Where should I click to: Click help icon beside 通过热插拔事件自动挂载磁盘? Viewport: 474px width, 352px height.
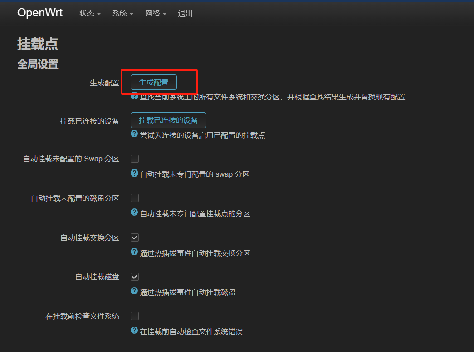coord(134,291)
